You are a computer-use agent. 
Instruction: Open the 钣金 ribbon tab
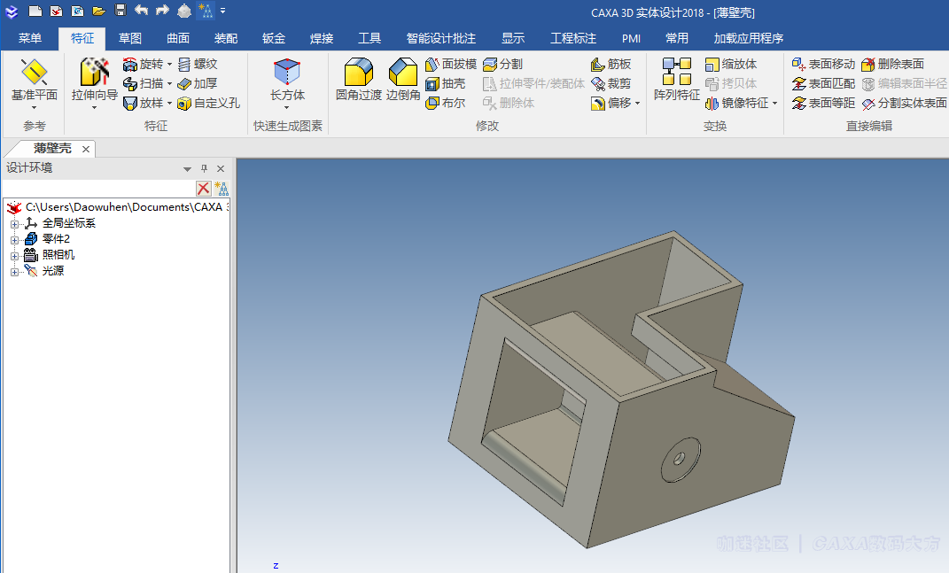[x=274, y=38]
